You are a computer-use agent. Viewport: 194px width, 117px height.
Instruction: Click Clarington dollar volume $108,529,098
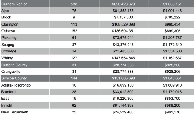[x=123, y=24]
